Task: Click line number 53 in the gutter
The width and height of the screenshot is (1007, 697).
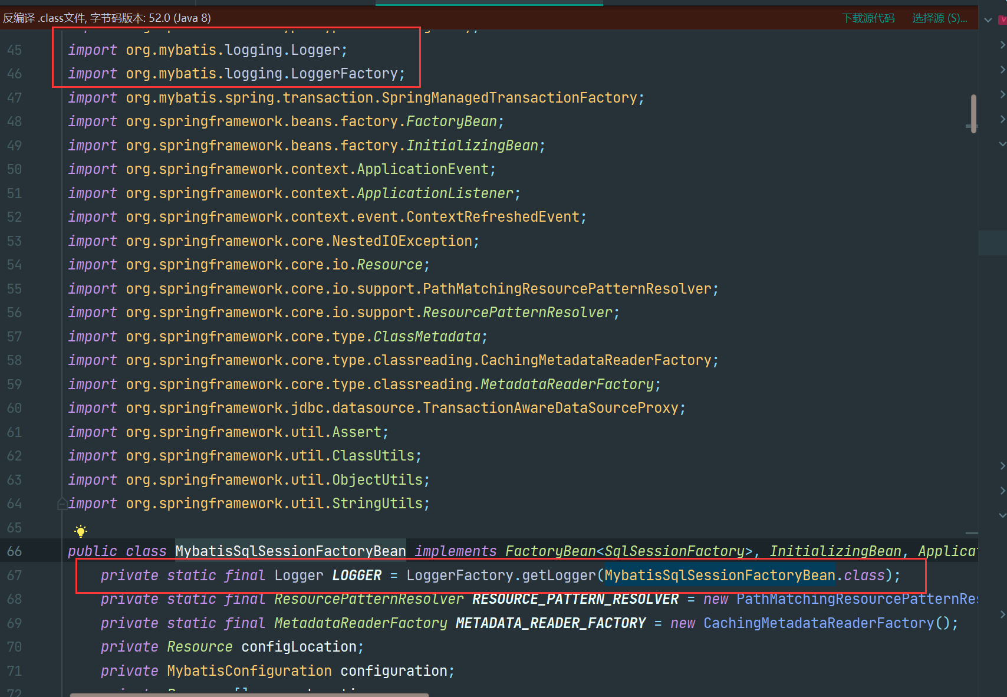Action: (15, 241)
